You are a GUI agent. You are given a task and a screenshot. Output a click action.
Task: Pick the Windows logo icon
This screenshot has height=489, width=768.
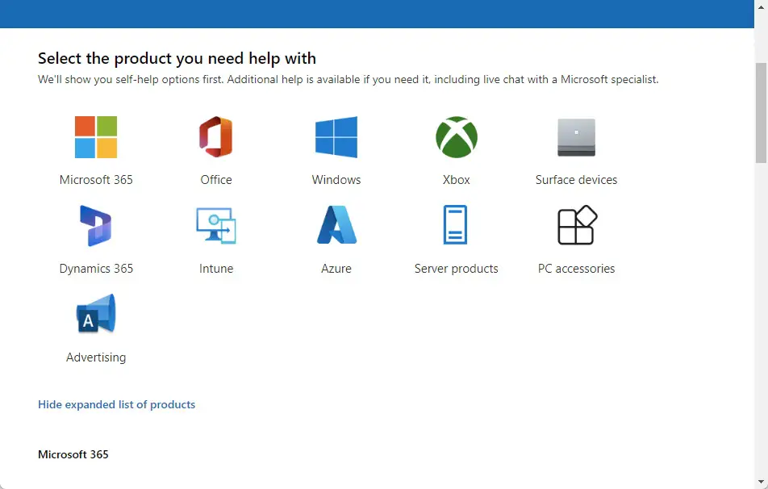coord(336,137)
